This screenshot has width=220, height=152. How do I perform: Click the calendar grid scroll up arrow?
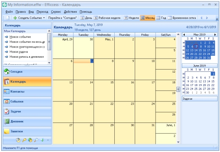pyautogui.click(x=178, y=35)
